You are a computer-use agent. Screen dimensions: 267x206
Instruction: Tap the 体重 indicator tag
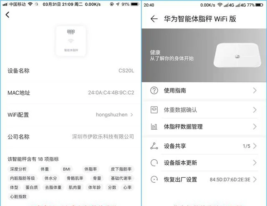click(45, 169)
